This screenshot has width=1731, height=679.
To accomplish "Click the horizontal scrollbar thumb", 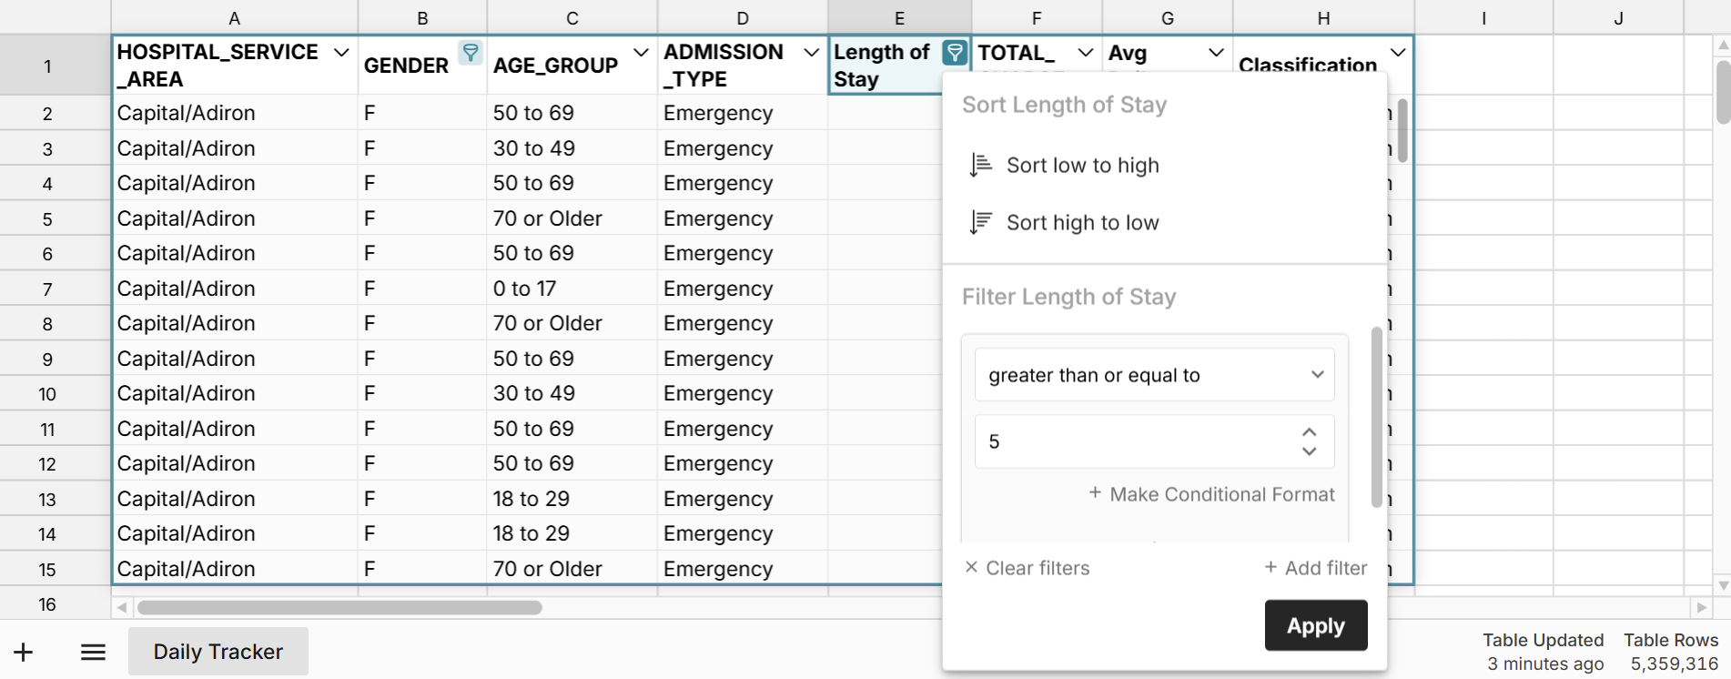I will (x=339, y=607).
